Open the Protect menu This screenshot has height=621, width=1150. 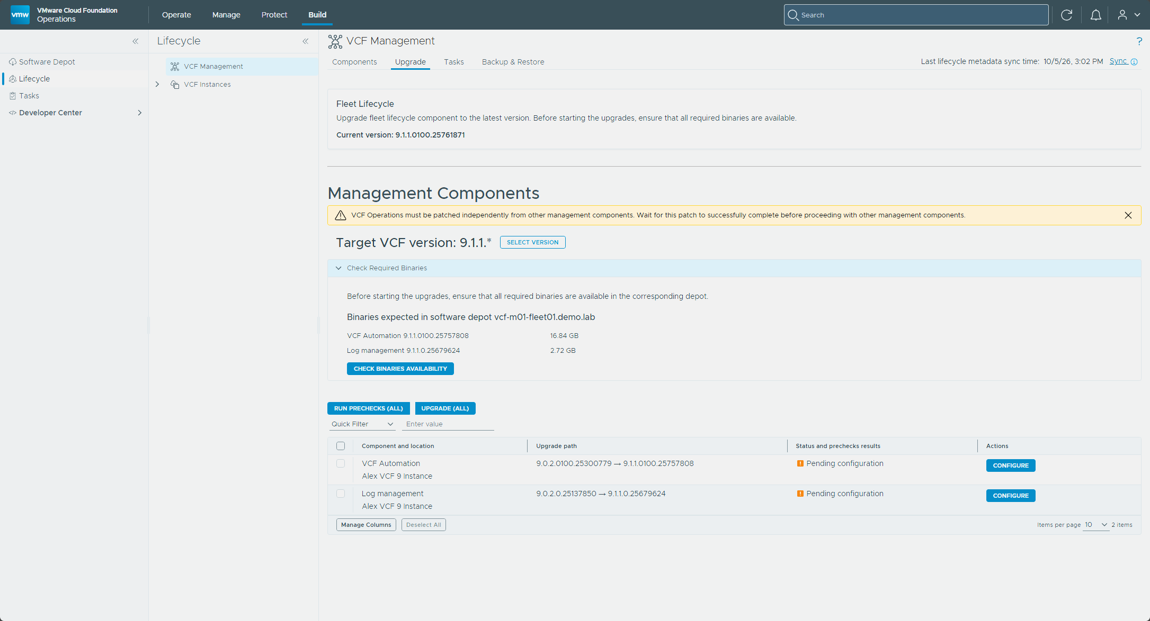pyautogui.click(x=274, y=15)
